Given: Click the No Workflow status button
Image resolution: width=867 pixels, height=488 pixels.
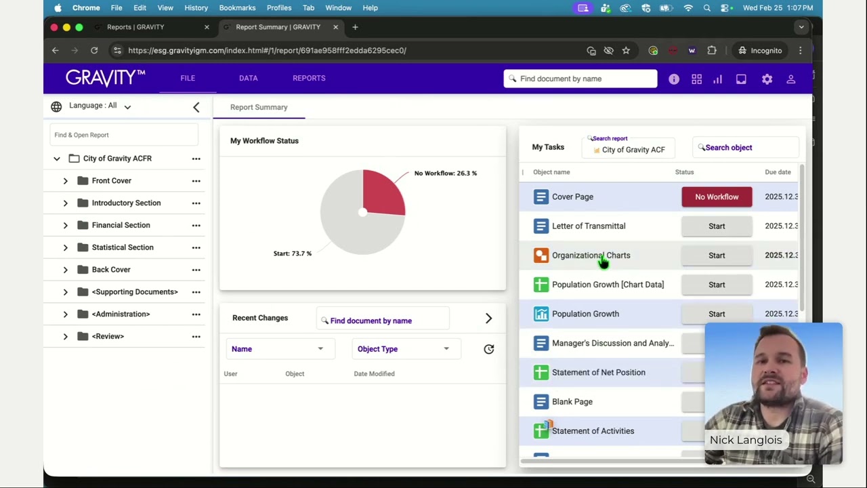Looking at the screenshot, I should click(x=717, y=197).
